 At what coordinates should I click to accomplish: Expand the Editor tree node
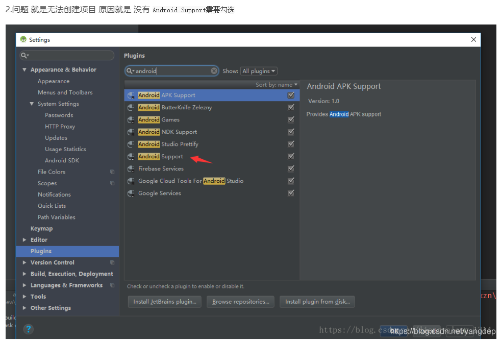click(24, 240)
